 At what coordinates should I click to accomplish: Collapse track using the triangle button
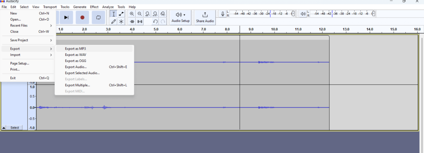(x=4, y=128)
